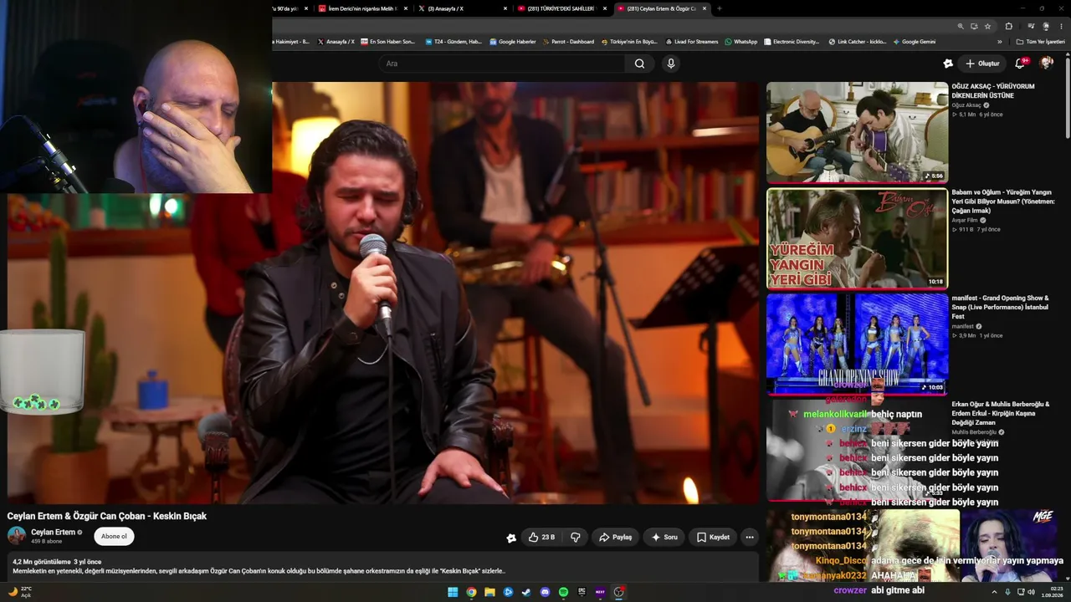Click the Paylaş share button

[x=616, y=537]
